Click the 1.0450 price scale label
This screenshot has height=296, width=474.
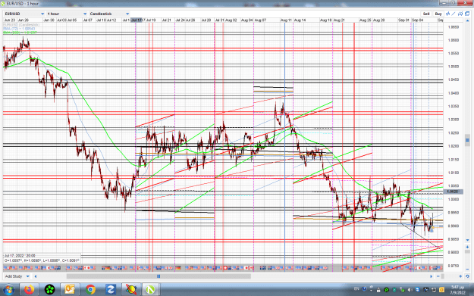tap(454, 80)
